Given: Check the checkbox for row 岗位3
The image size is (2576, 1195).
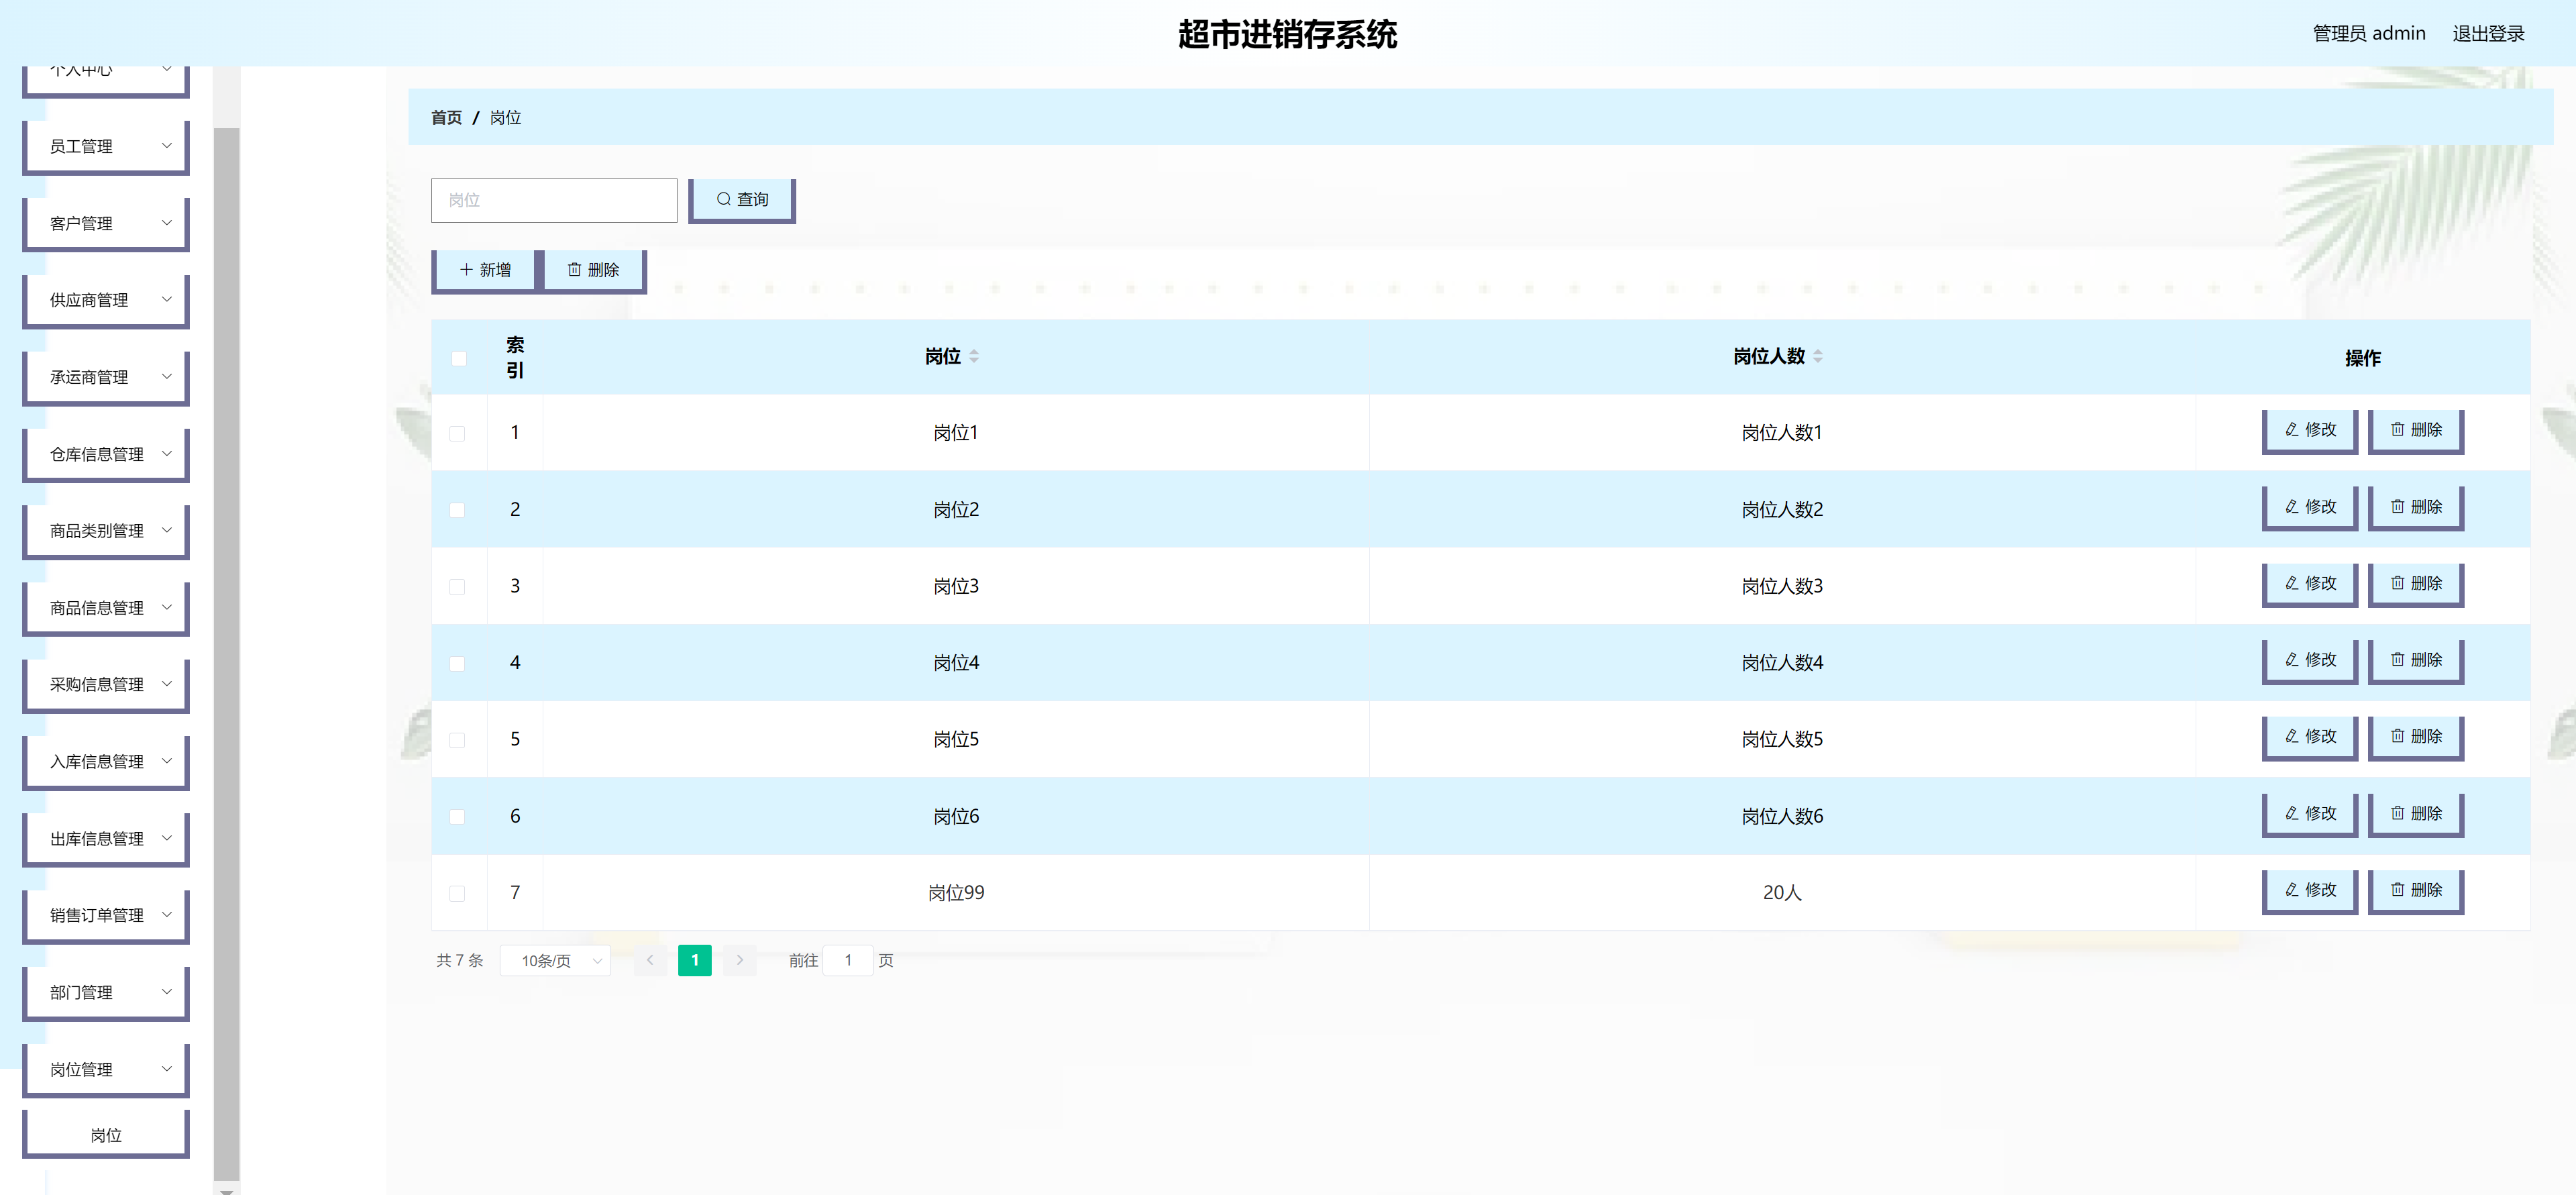Looking at the screenshot, I should click(x=459, y=586).
